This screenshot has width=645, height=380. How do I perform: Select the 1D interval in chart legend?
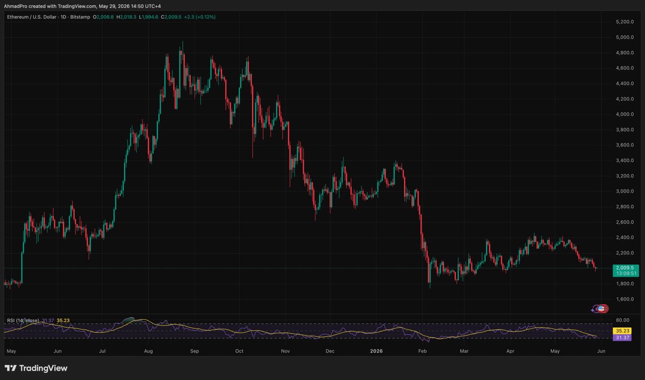pyautogui.click(x=64, y=17)
